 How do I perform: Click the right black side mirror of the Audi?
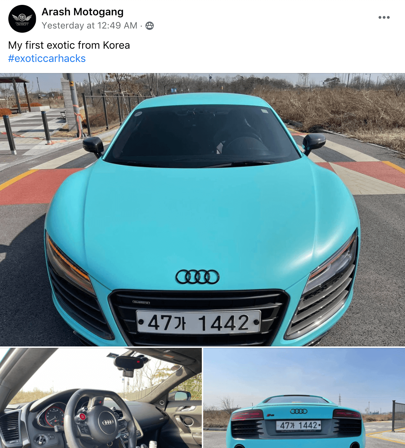(x=314, y=142)
